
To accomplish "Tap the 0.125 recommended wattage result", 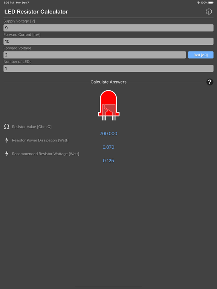I will pyautogui.click(x=108, y=161).
